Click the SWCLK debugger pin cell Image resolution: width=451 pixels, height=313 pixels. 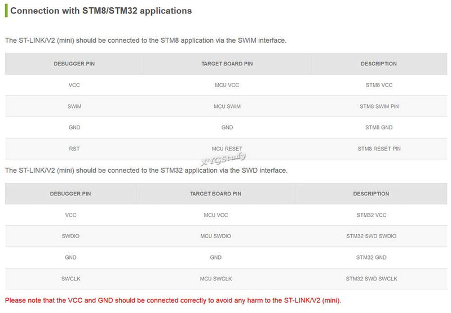[x=71, y=279]
